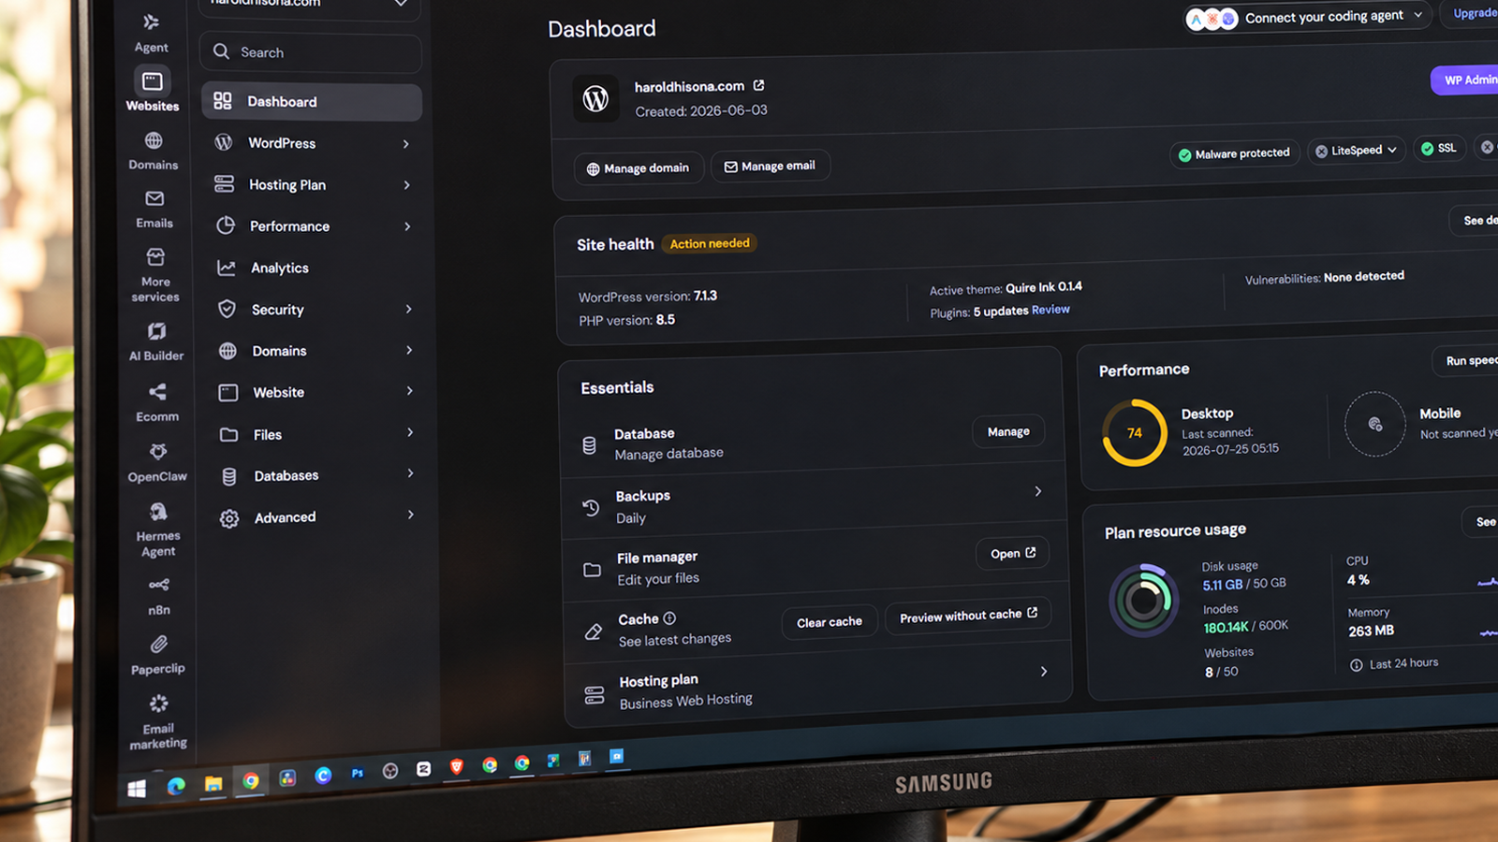Open the LiteSpeed dropdown
1498x842 pixels.
(1356, 151)
